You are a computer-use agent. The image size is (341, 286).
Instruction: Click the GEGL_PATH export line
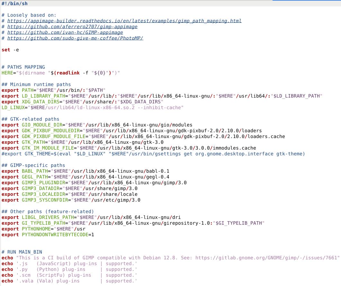click(x=85, y=177)
